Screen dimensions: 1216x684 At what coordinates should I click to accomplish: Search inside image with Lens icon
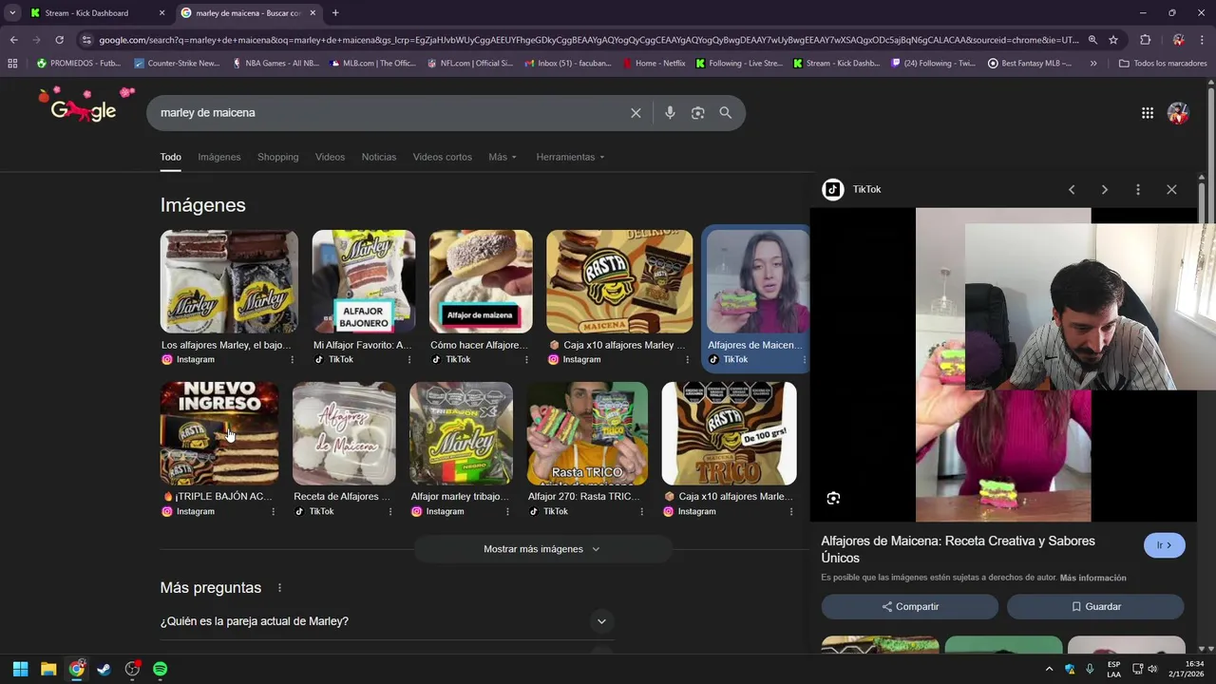click(833, 498)
